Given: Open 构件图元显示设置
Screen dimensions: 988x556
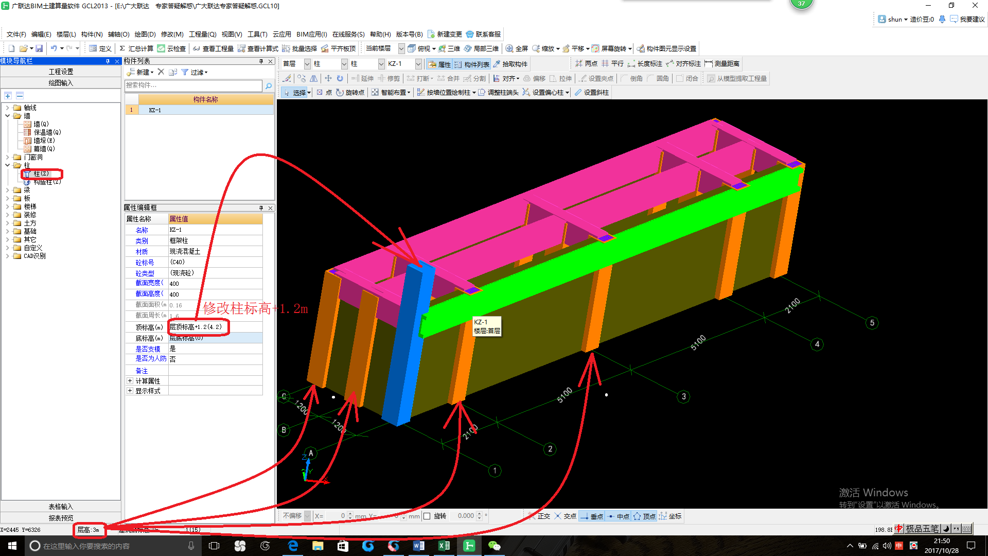Looking at the screenshot, I should 666,48.
